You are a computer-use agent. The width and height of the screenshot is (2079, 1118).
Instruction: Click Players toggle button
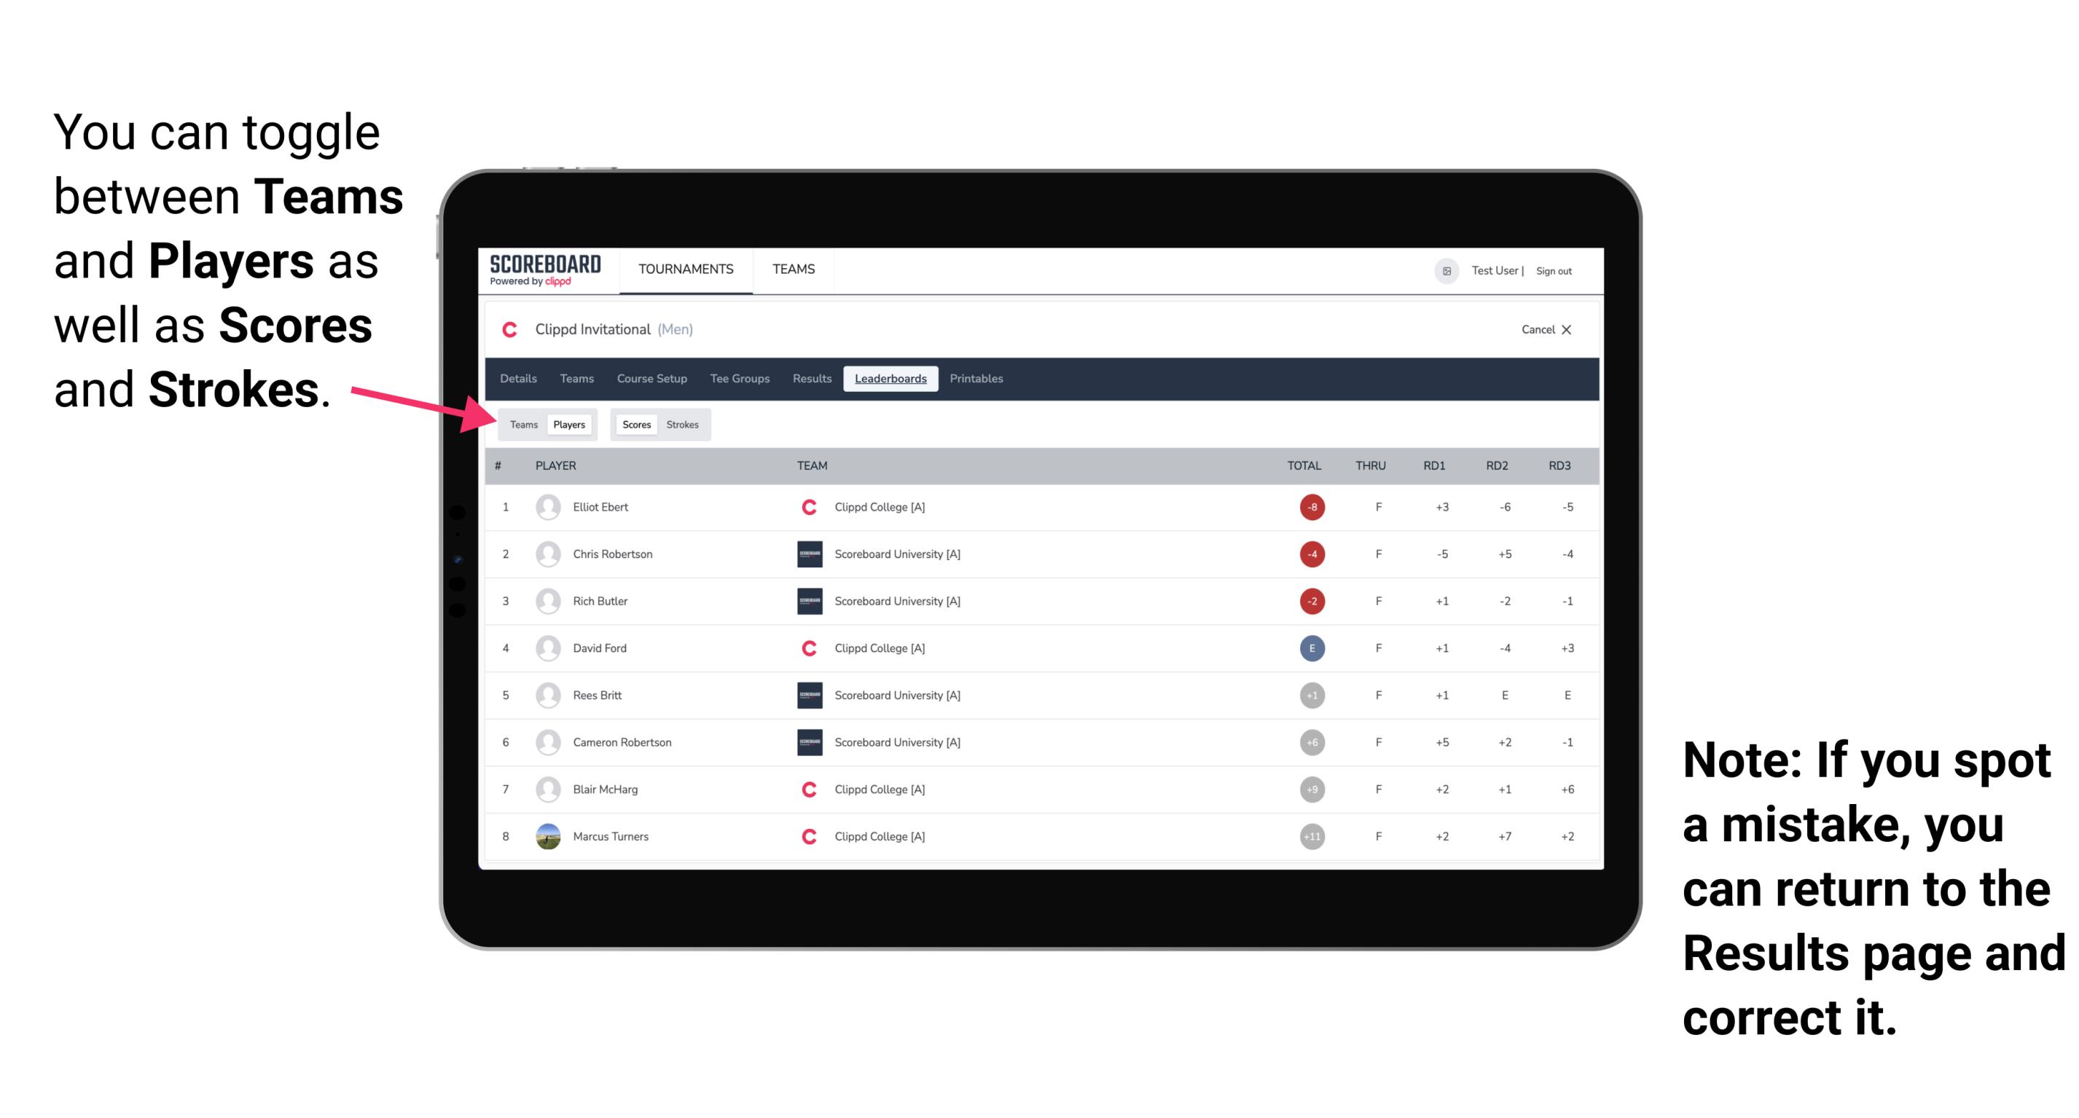click(568, 424)
